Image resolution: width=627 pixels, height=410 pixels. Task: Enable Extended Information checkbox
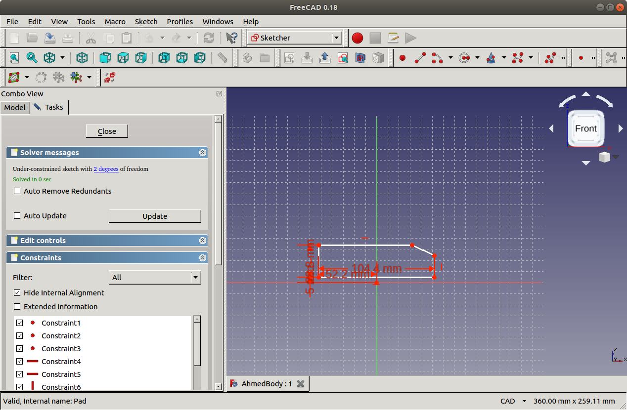pos(17,307)
